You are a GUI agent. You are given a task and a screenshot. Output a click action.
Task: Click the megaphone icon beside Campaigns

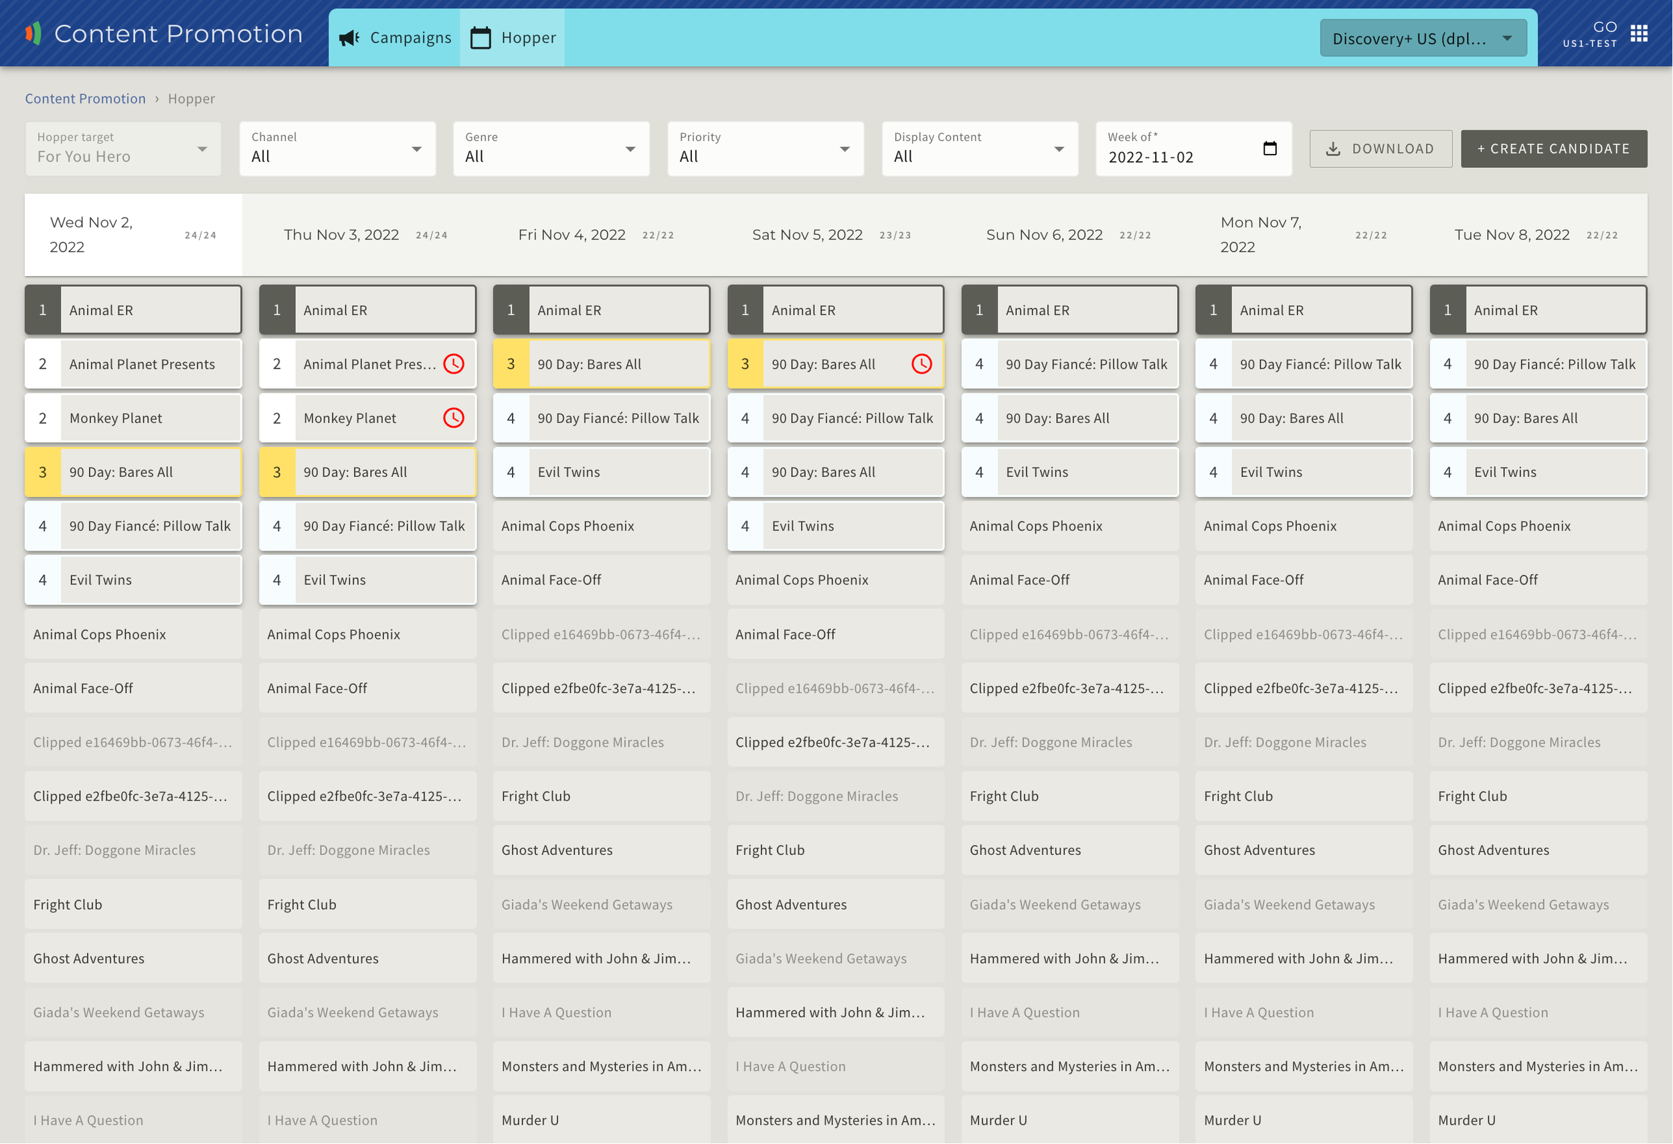tap(350, 37)
